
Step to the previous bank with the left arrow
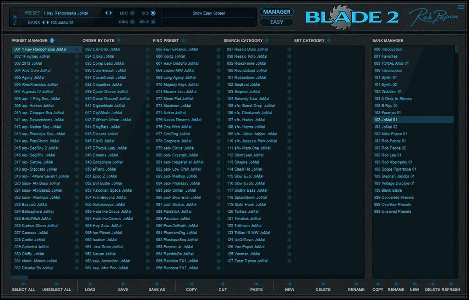(44, 22)
